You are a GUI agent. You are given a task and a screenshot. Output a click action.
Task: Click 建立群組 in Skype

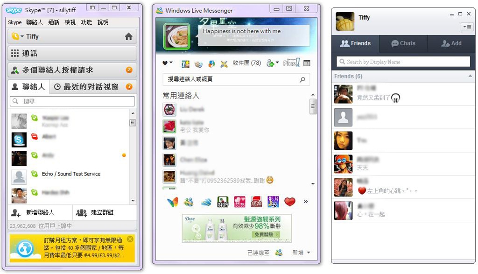pyautogui.click(x=105, y=212)
